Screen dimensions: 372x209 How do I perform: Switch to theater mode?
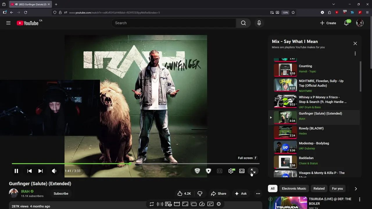242,171
